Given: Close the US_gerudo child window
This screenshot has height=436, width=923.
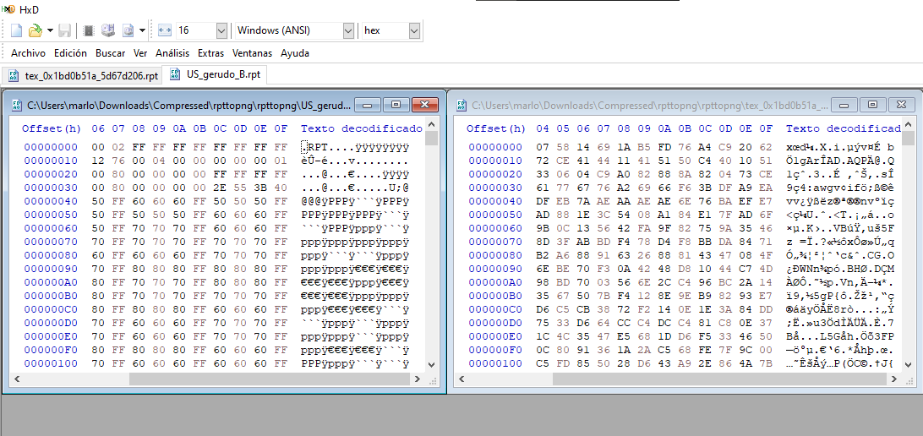Looking at the screenshot, I should click(424, 105).
